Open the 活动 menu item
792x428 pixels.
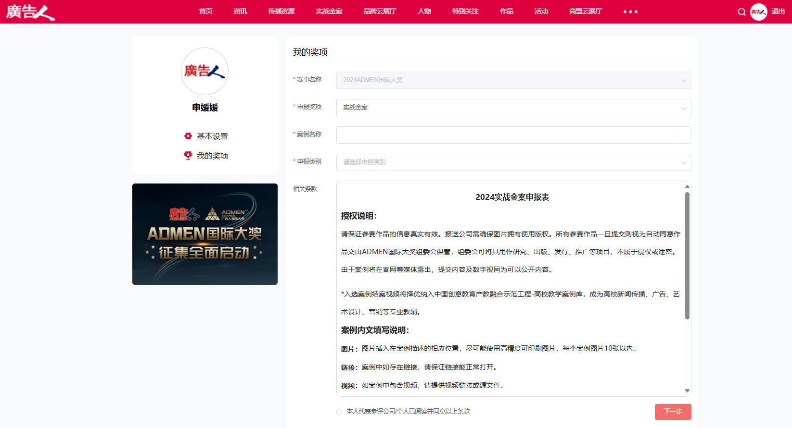tap(541, 12)
